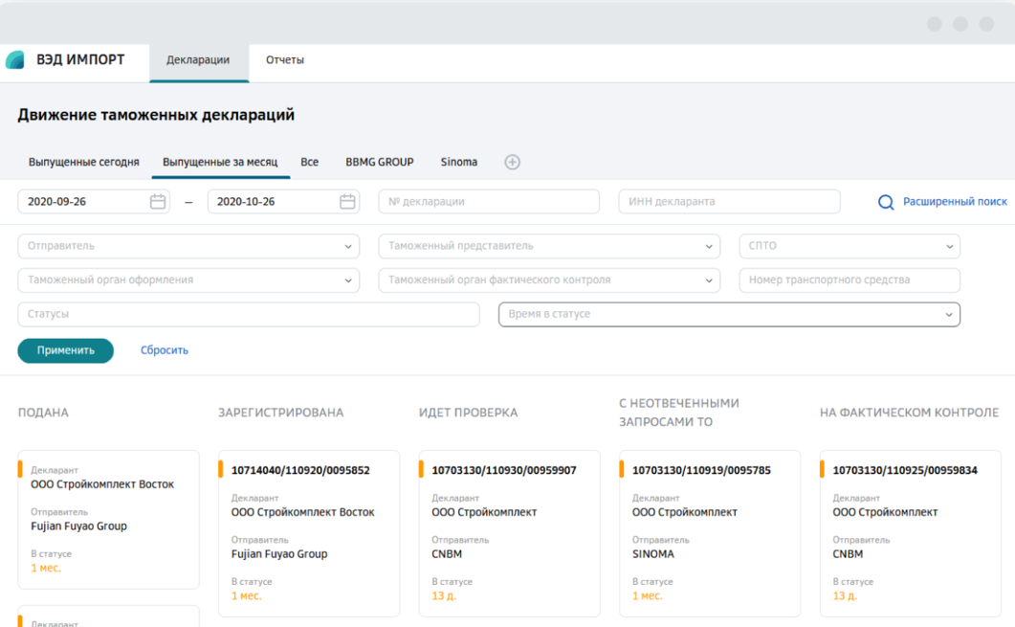Open Расширенный поиск link
The height and width of the screenshot is (627, 1015).
[x=955, y=201]
